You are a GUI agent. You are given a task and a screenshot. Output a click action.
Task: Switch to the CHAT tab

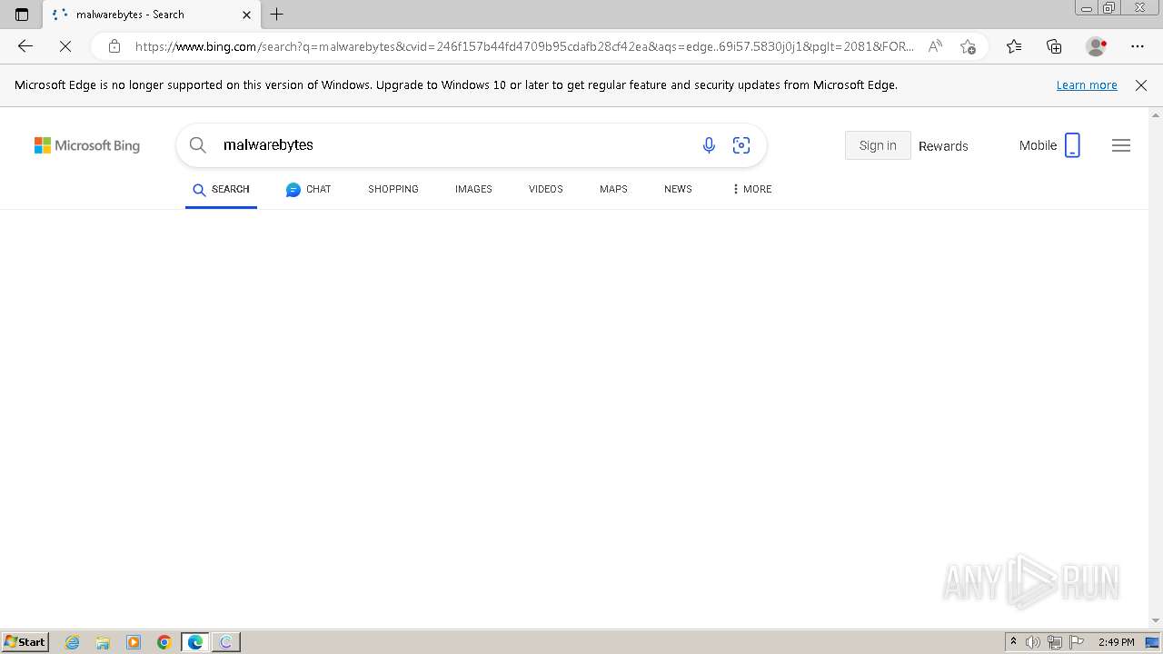pos(308,189)
